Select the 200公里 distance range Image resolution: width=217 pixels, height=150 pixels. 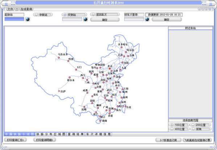pyautogui.click(x=201, y=125)
